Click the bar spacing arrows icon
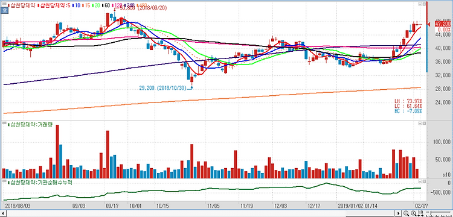Image resolution: width=453 pixels, height=217 pixels. [420, 213]
